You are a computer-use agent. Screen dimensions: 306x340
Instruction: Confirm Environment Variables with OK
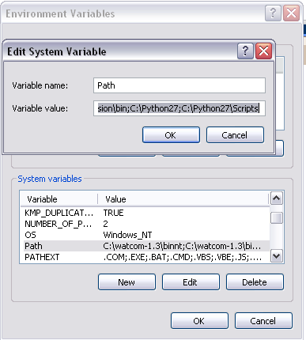199,321
